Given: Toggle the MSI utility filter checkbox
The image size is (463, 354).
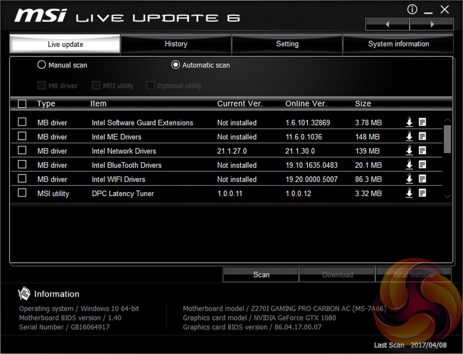Looking at the screenshot, I should [x=96, y=85].
